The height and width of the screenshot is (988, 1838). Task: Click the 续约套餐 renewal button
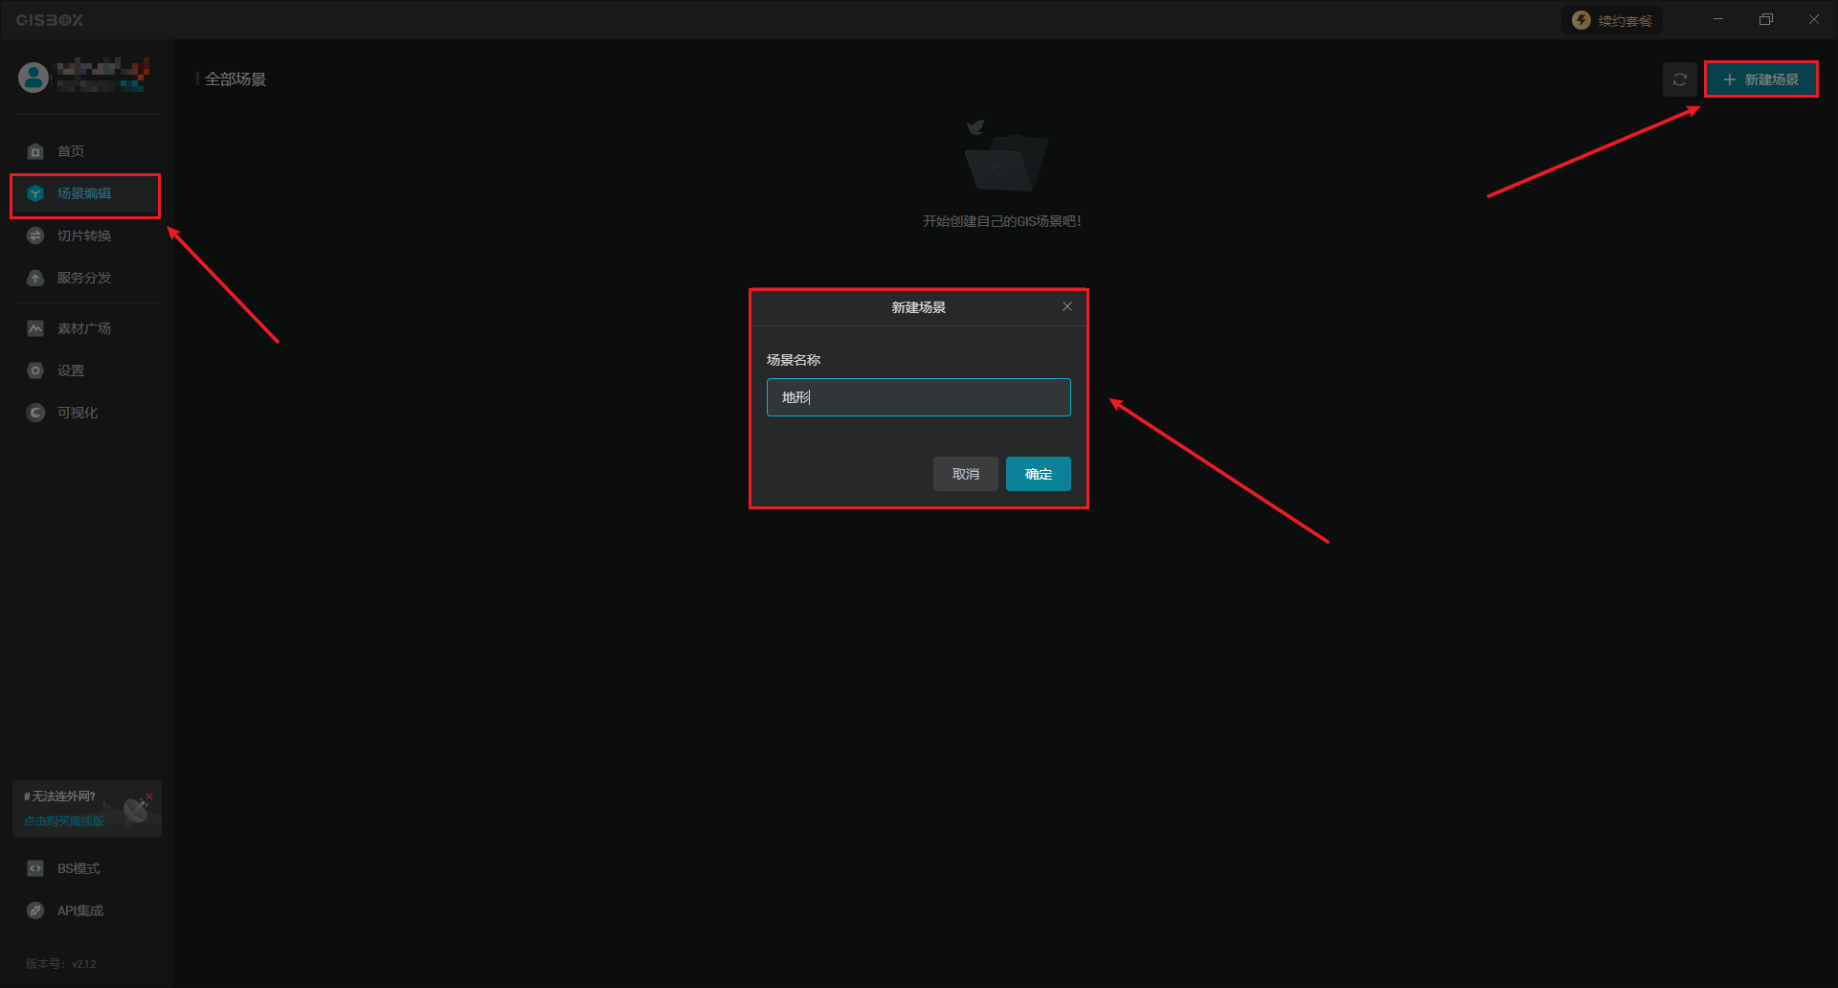point(1613,20)
